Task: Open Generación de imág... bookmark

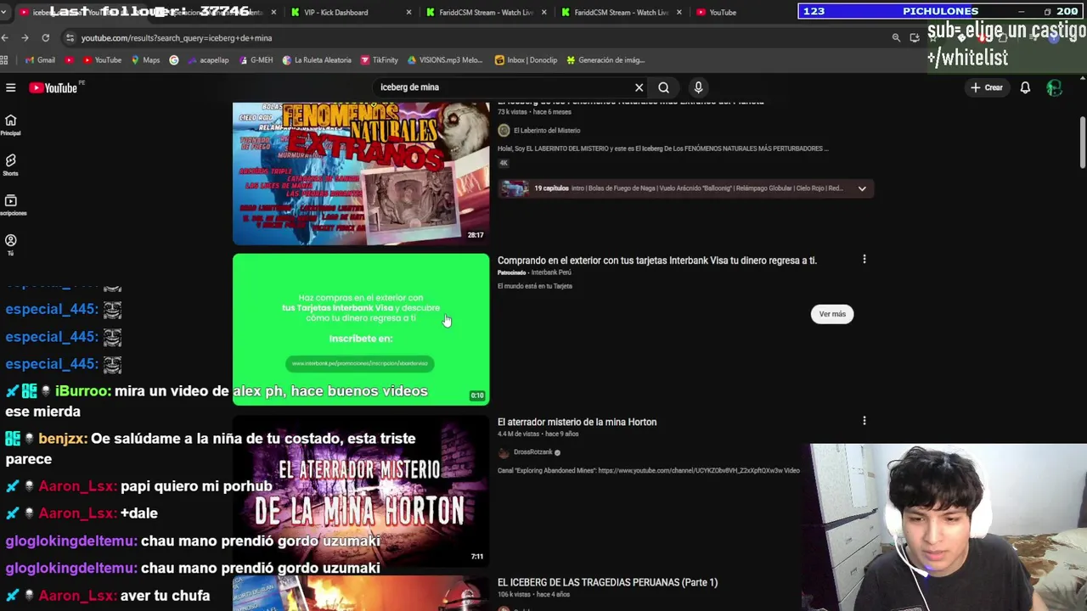Action: click(605, 59)
